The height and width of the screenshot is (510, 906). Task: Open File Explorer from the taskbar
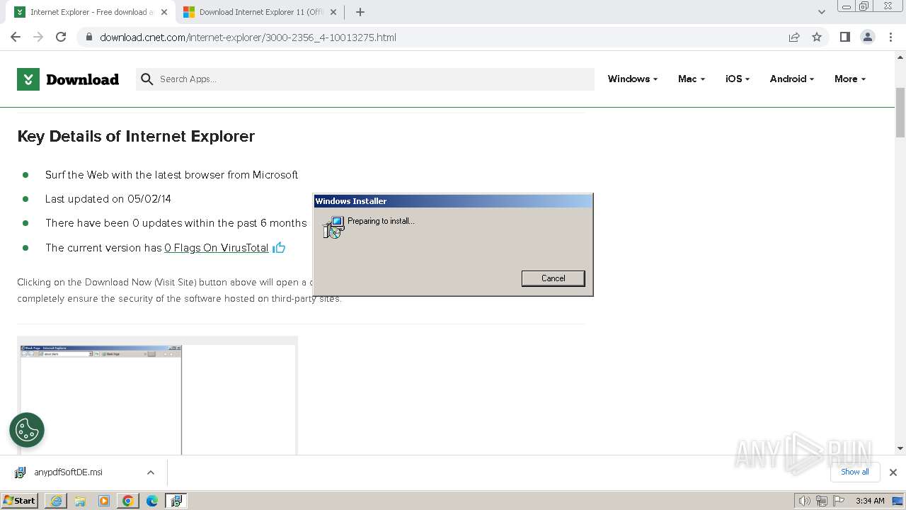[x=80, y=501]
